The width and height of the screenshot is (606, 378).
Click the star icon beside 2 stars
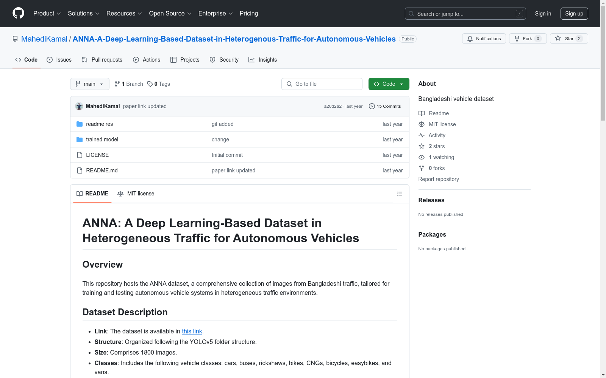coord(422,146)
